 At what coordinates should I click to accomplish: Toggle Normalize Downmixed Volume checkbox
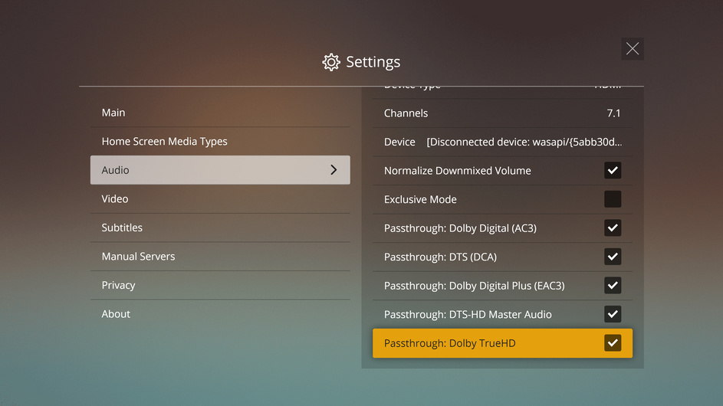613,171
